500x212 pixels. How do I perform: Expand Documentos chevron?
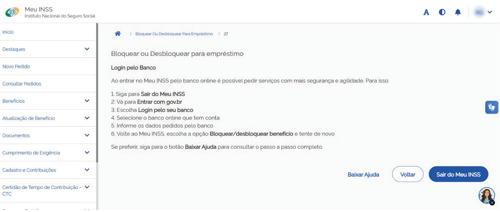click(x=87, y=135)
